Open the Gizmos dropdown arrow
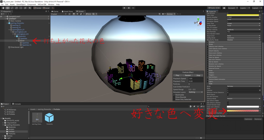Viewport: 264px width, 140px height. click(x=175, y=14)
